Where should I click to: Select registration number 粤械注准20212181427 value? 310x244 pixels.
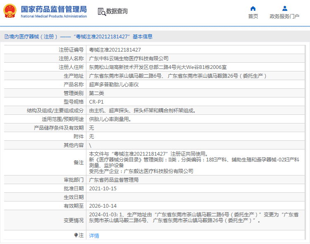(x=115, y=50)
